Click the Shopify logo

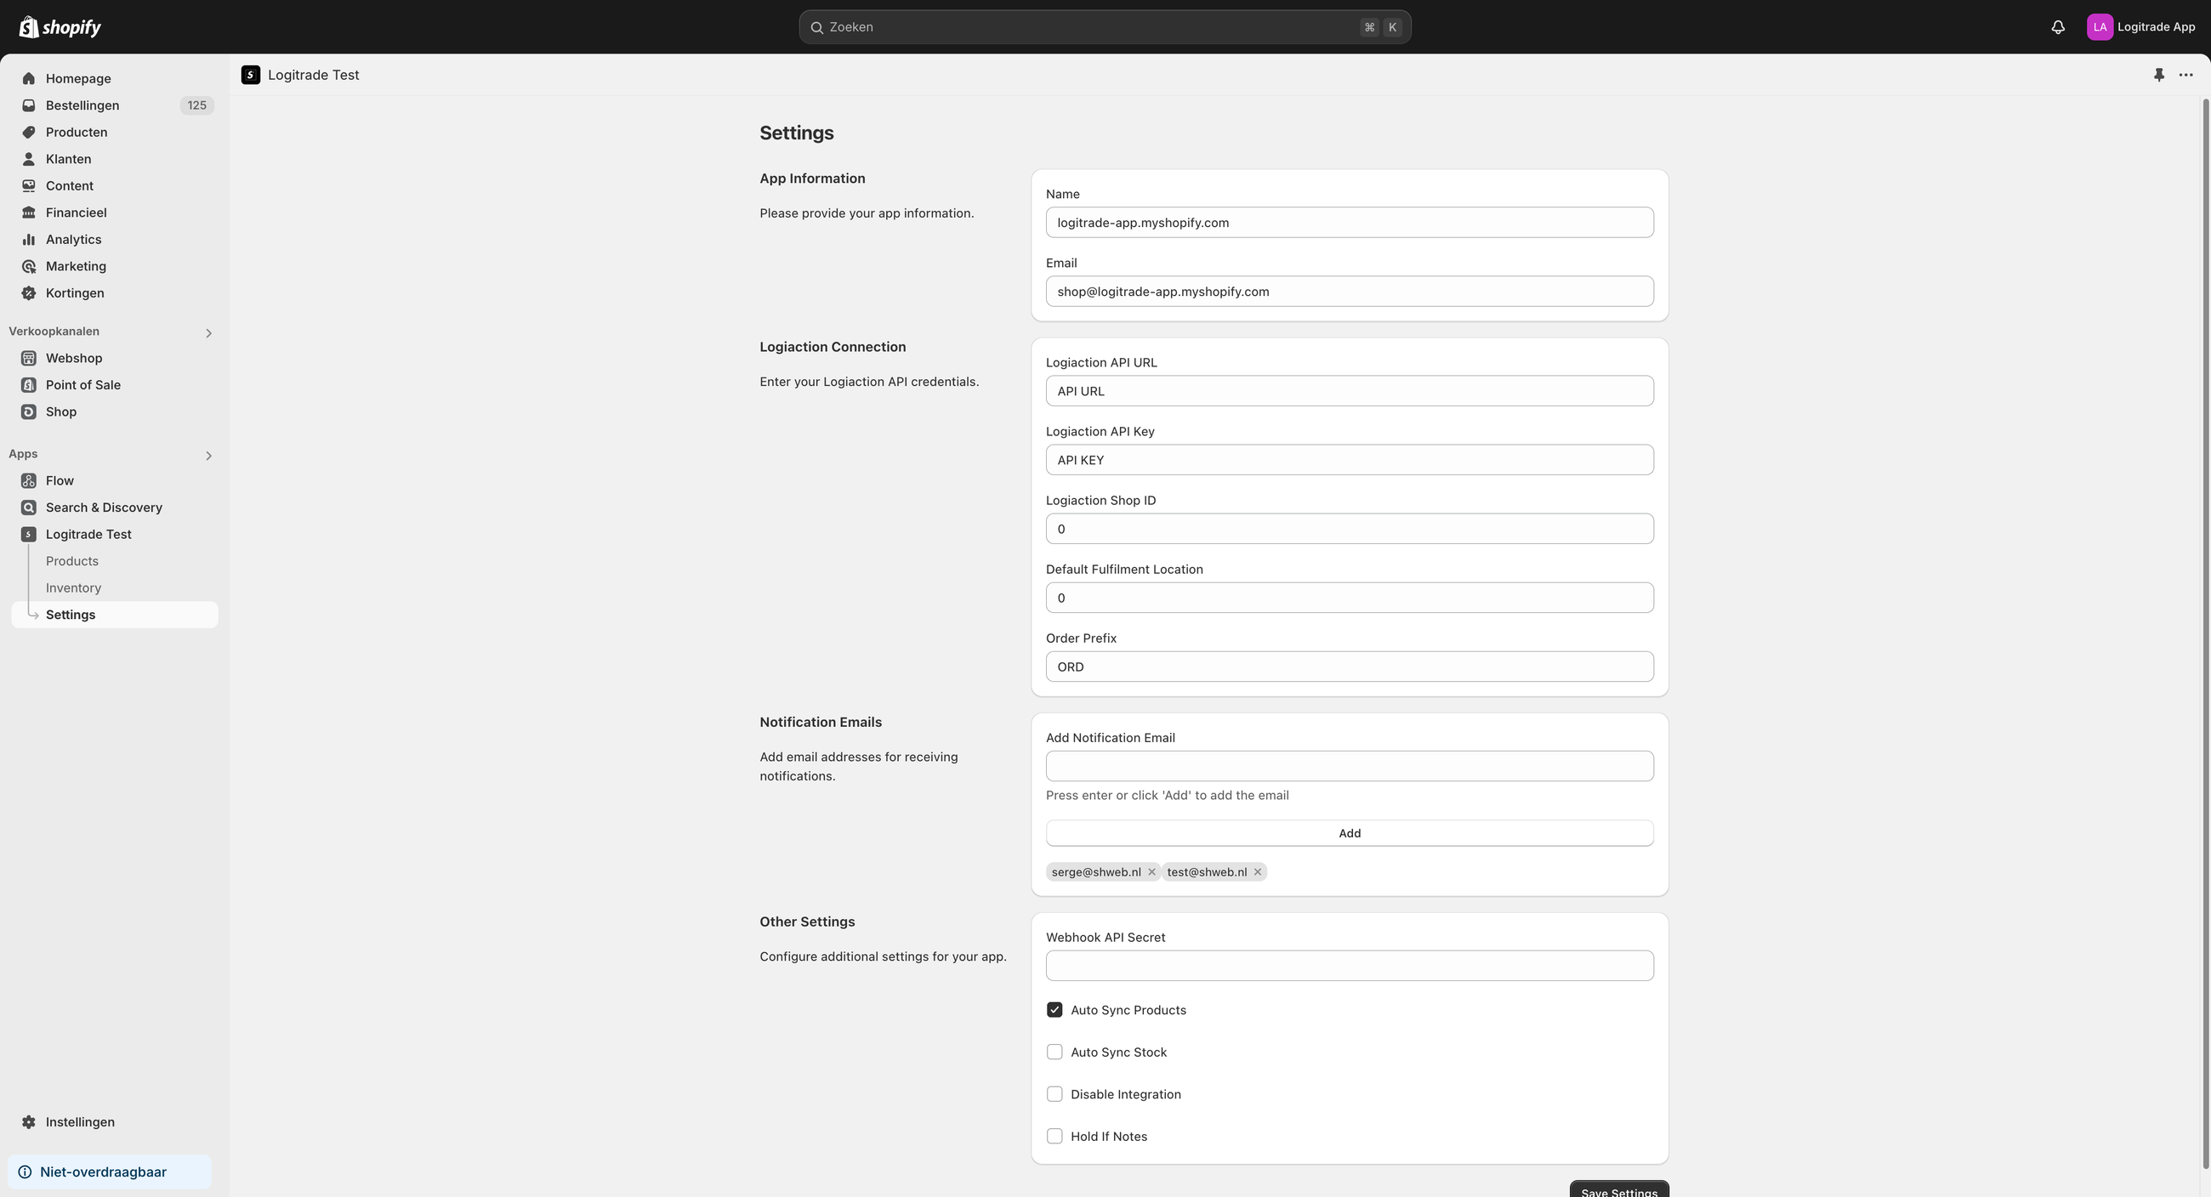coord(60,27)
